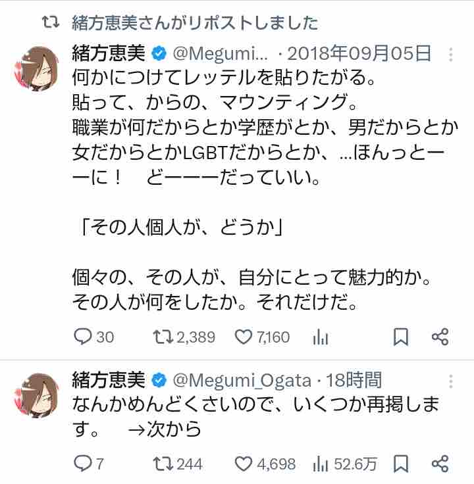Viewport: 474px width, 484px height.
Task: Open the @Megumi_Ogata handle link
Action: tap(243, 380)
